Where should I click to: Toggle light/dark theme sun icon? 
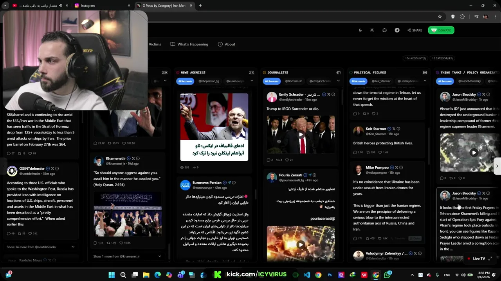[372, 30]
